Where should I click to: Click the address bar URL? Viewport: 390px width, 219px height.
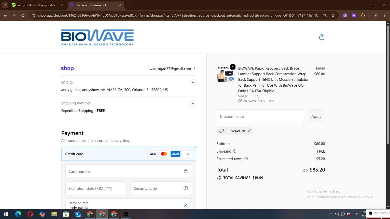coord(179,15)
